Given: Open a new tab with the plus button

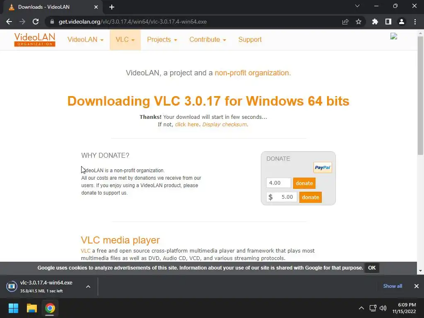Looking at the screenshot, I should [x=112, y=7].
